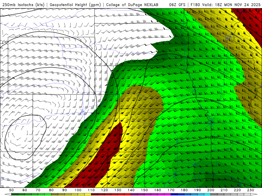Click the 210 value on the color scale
Image resolution: width=262 pixels, height=196 pixels.
[224, 190]
